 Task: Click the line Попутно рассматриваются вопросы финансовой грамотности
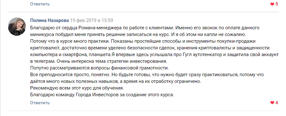tap(100, 68)
